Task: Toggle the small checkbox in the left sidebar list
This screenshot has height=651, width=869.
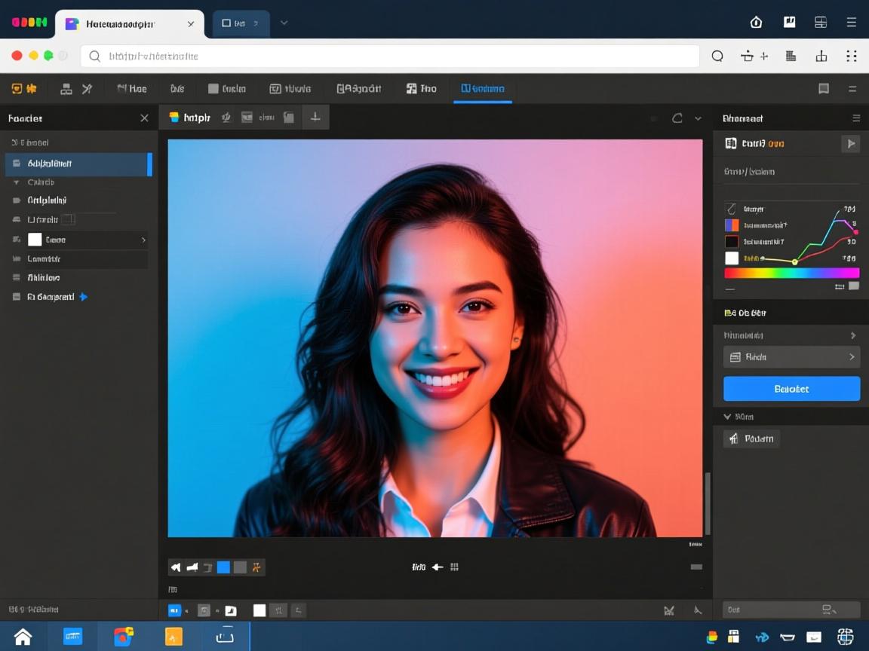Action: pyautogui.click(x=68, y=220)
